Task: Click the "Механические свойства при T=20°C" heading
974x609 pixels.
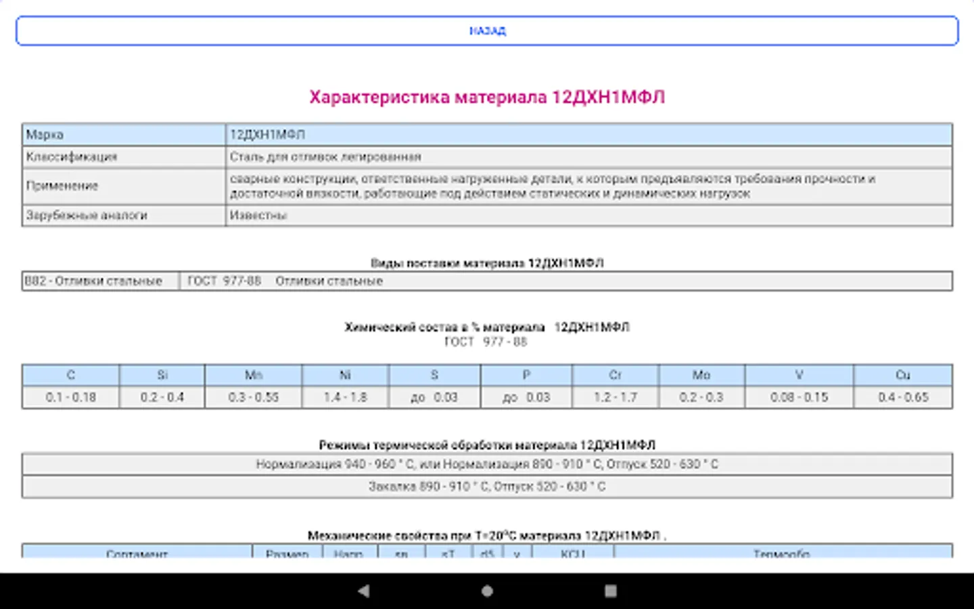Action: click(x=487, y=535)
